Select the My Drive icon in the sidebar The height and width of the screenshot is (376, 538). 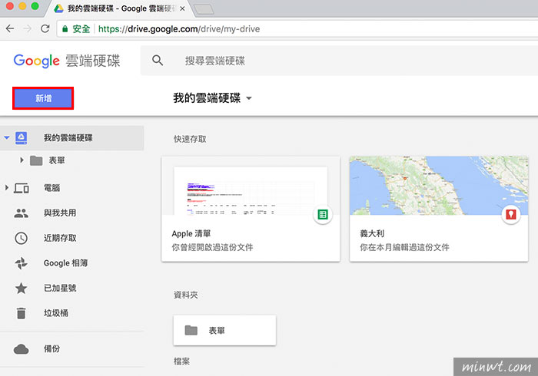click(22, 137)
